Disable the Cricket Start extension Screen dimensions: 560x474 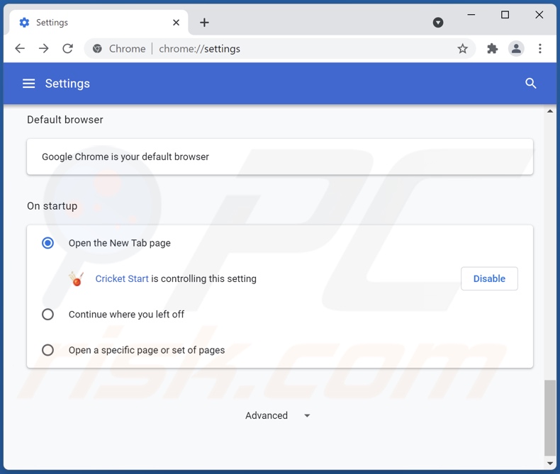(x=489, y=278)
